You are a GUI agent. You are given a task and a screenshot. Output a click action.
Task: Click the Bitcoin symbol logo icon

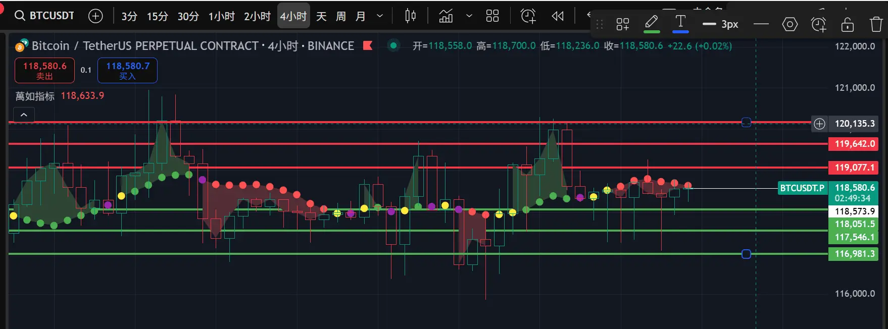21,46
